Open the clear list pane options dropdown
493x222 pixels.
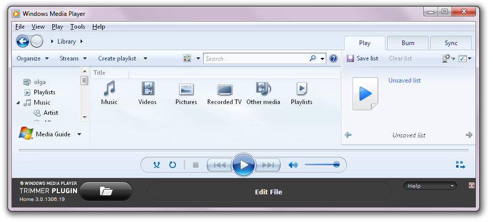[x=448, y=58]
